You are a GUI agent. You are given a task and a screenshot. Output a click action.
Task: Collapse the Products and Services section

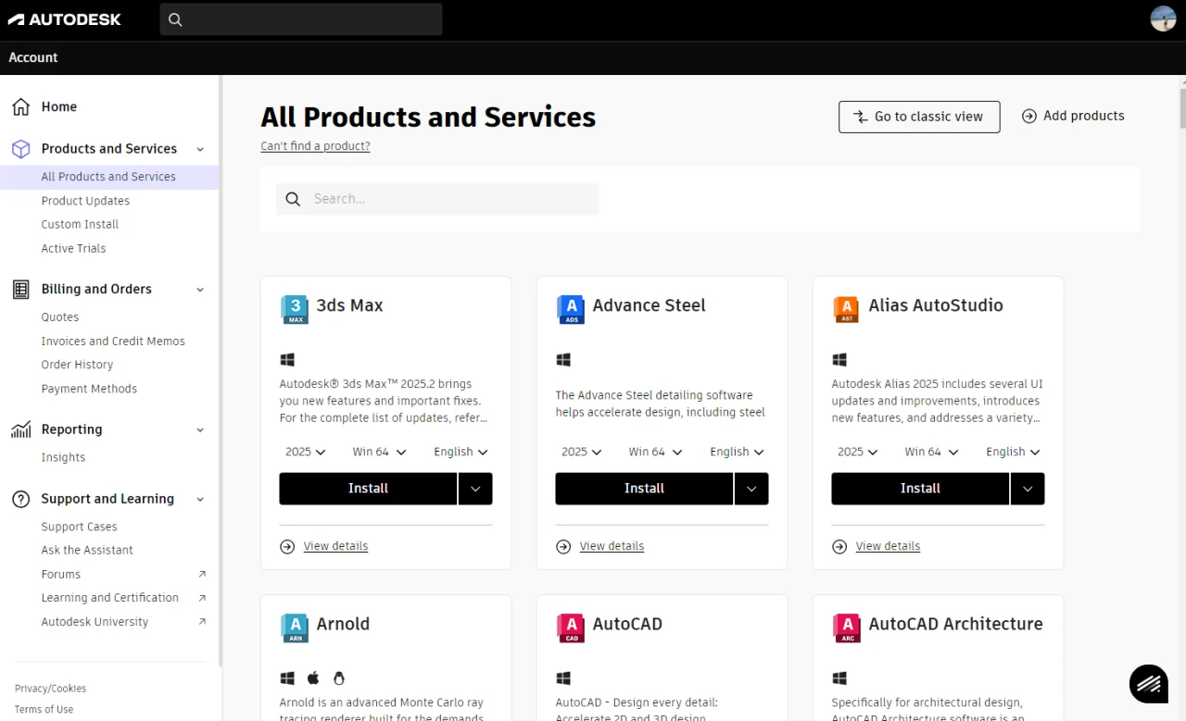tap(200, 149)
